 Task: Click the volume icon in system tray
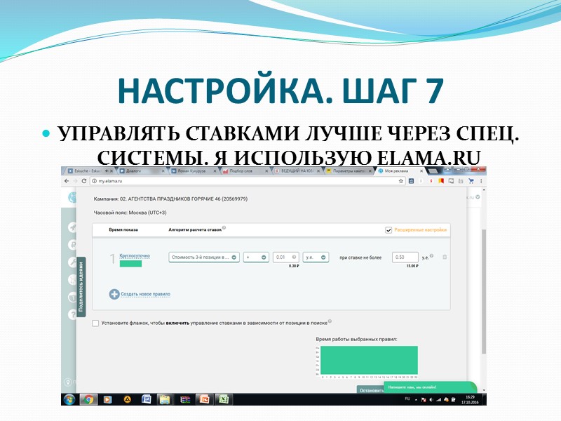pyautogui.click(x=431, y=399)
